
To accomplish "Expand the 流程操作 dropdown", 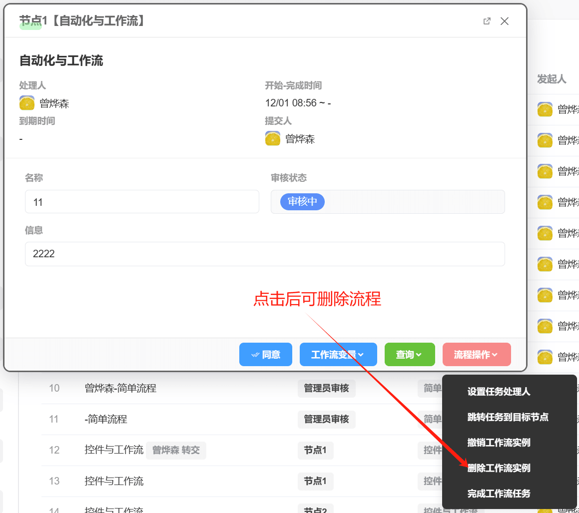I will [x=476, y=355].
